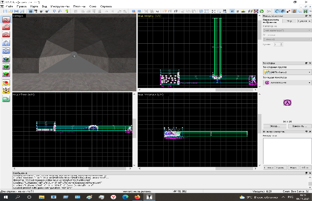This screenshot has width=312, height=201.
Task: Open the Плагины menu
Action: pos(79,6)
